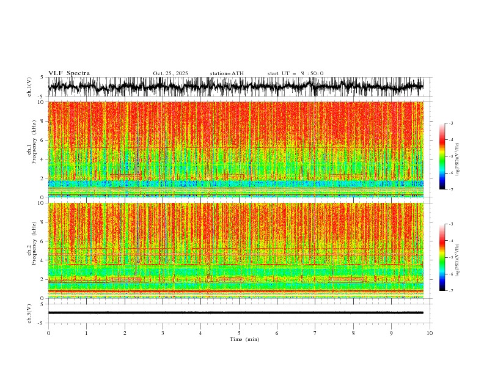The height and width of the screenshot is (374, 484).
Task: Click time axis tick label "10"
Action: pos(430,333)
